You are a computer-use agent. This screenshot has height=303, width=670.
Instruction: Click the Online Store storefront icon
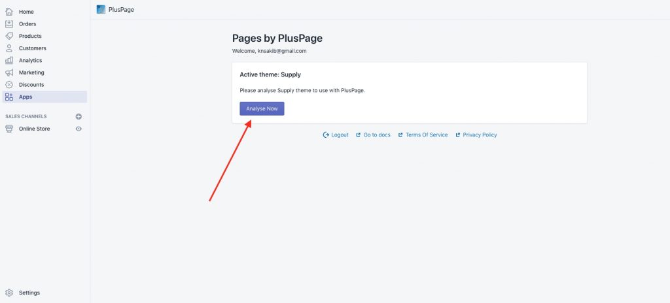[9, 129]
